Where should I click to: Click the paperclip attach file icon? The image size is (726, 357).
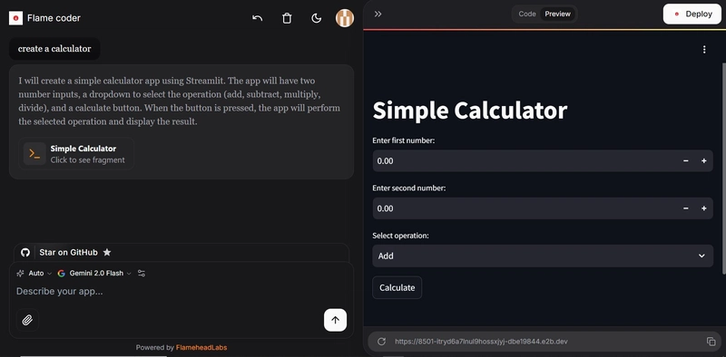click(27, 320)
